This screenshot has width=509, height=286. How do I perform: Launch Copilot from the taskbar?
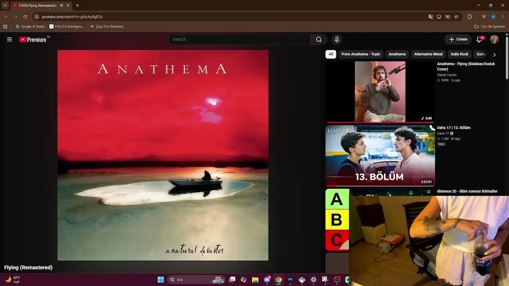(x=244, y=280)
